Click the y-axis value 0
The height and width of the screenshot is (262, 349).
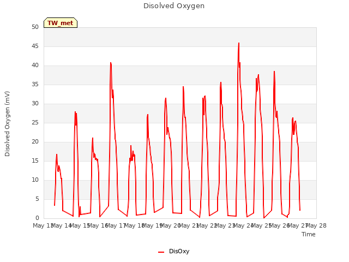[x=37, y=218]
